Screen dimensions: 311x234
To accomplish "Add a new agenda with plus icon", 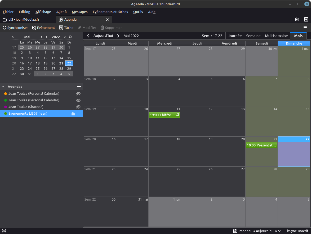I will 79,86.
